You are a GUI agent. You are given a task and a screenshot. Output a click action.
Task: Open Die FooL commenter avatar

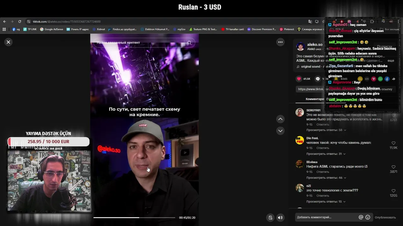pos(300,140)
